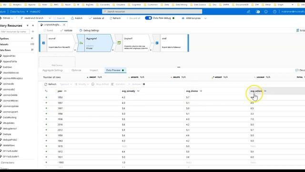Open the Typecast dropdown
The width and height of the screenshot is (305, 172).
coord(66,84)
